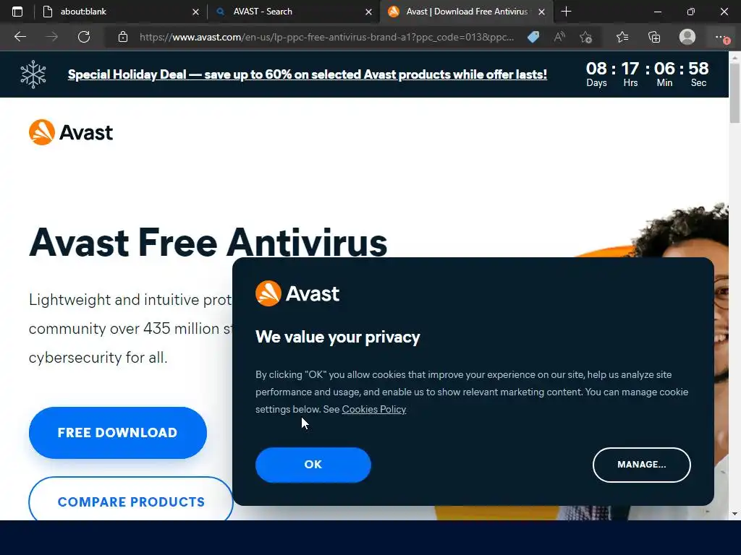
Task: Click the Avast logo in page header
Action: point(71,132)
